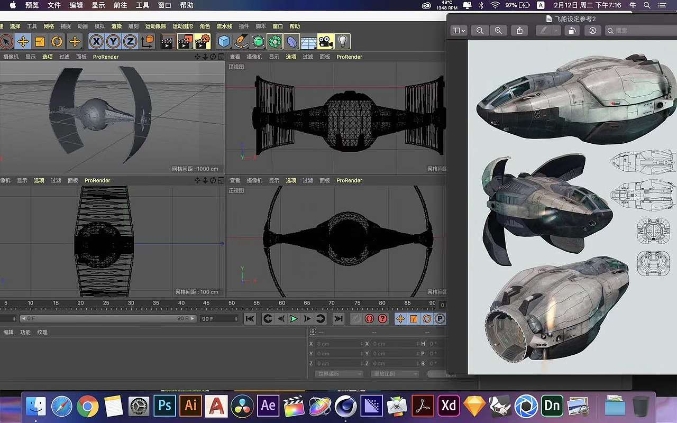Viewport: 677px width, 423px height.
Task: Click the Preview search field
Action: click(641, 31)
